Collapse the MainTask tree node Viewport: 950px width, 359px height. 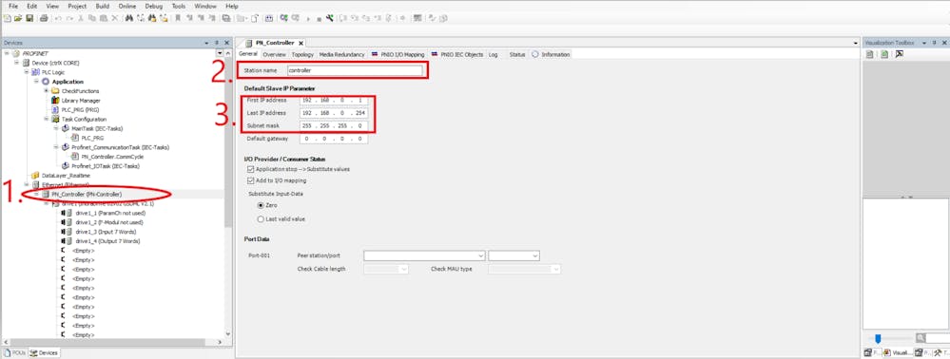56,128
